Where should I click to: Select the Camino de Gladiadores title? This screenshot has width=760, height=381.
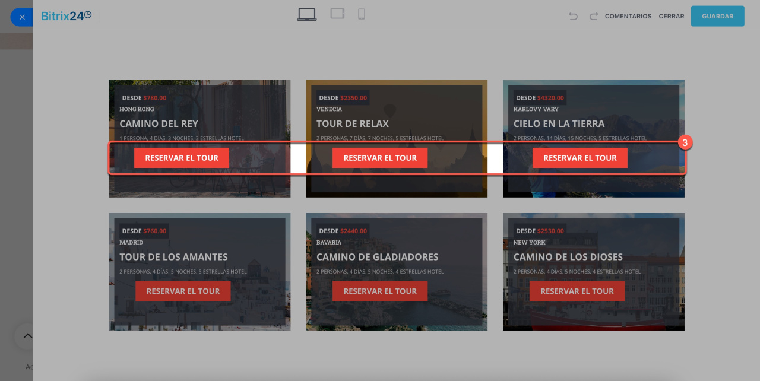pos(377,257)
